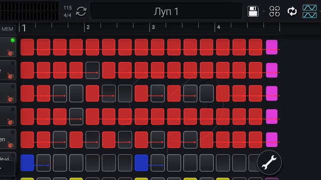Edit the loop name field 'Луп 1'
The height and width of the screenshot is (180, 321).
(167, 11)
